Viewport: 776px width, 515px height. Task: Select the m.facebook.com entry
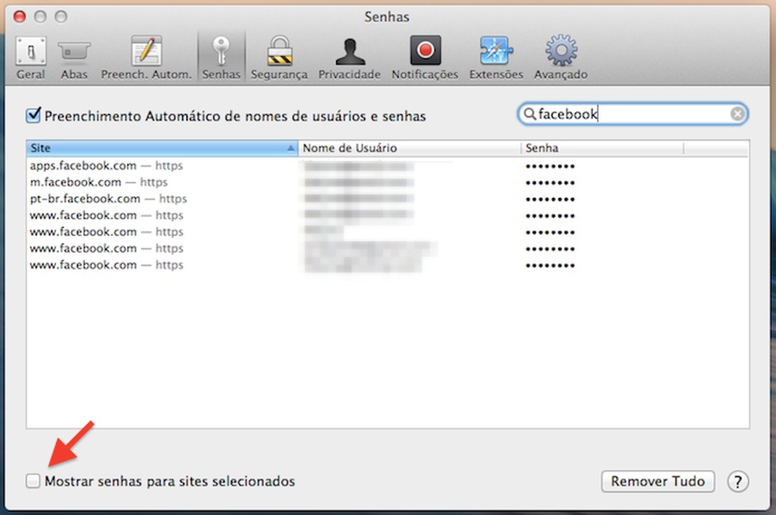coord(388,182)
